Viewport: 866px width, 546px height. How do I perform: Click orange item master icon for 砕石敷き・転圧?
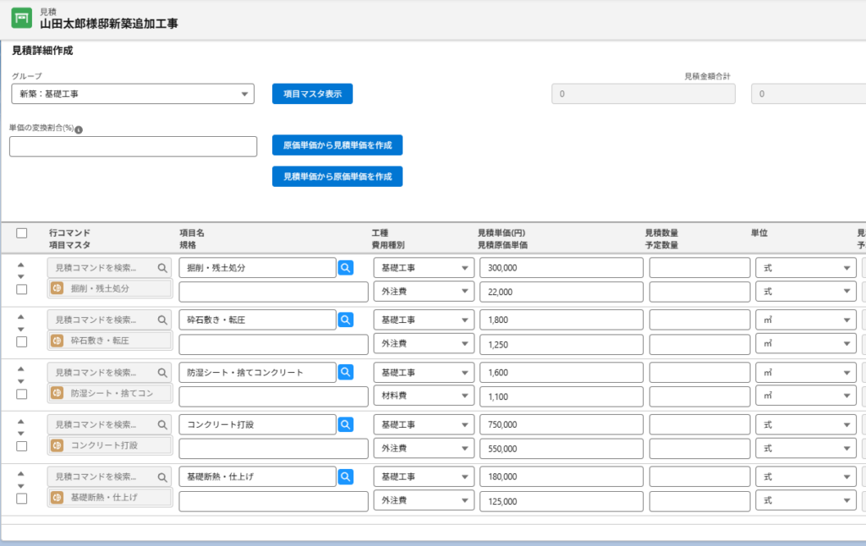57,341
